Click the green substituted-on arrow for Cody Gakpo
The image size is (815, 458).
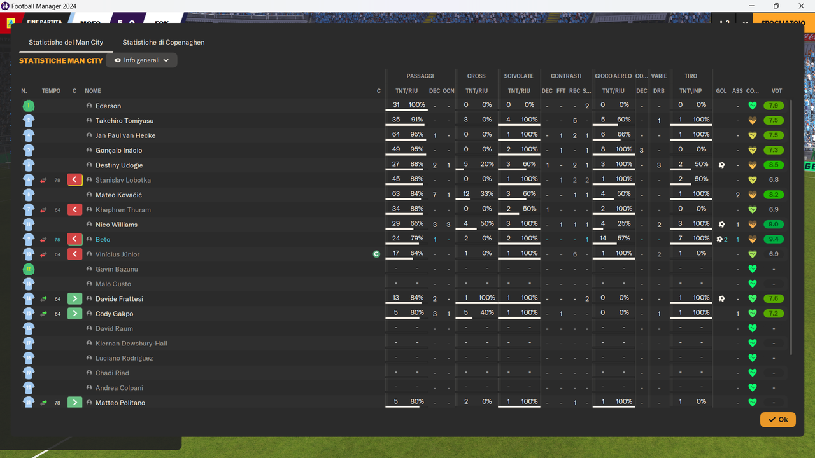point(74,314)
